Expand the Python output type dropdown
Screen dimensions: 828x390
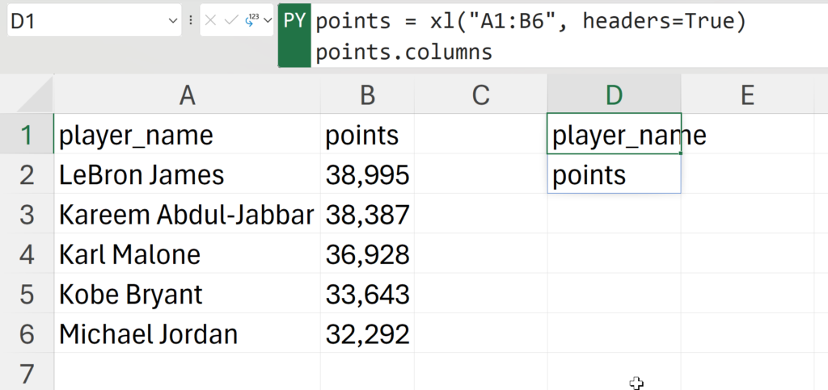tap(268, 21)
